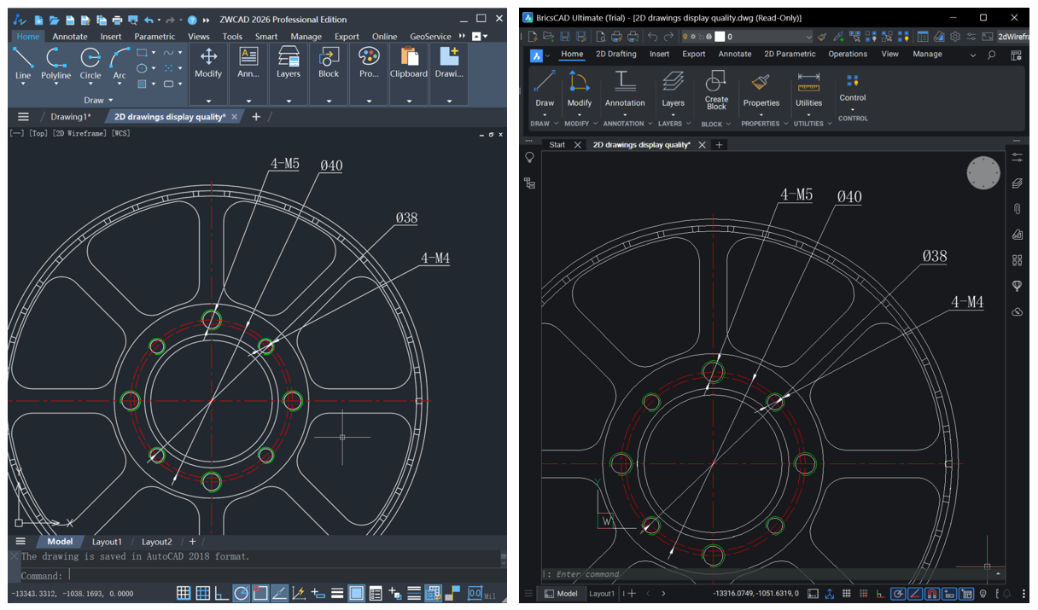Viewport: 1038px width, 610px height.
Task: Add a new drawing tab in ZWCAD
Action: [256, 117]
